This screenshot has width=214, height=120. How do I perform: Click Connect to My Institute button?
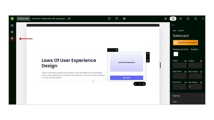click(x=185, y=42)
